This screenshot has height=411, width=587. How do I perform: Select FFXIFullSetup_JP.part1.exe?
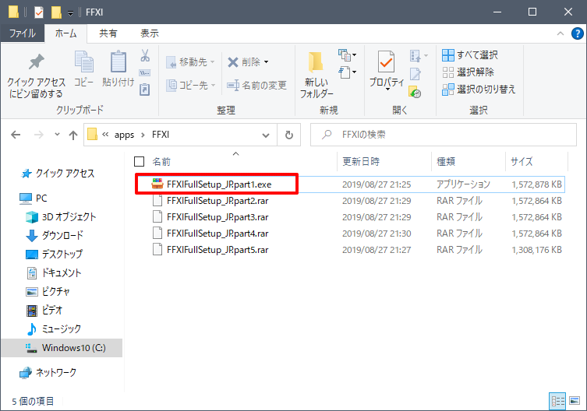pyautogui.click(x=219, y=184)
